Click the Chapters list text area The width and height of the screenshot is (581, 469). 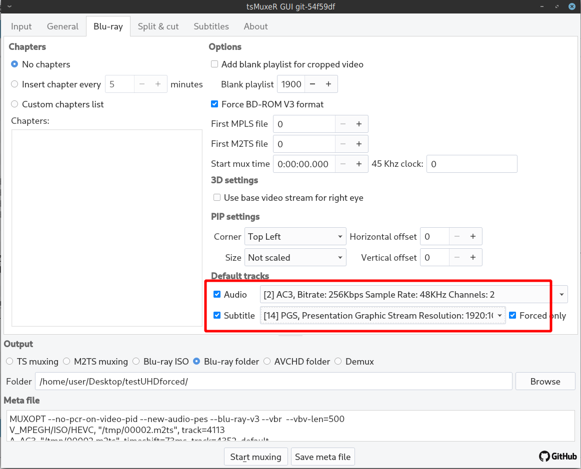106,228
